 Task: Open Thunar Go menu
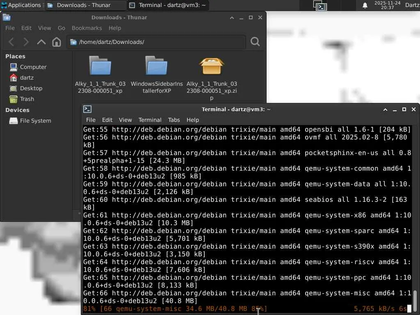62,28
